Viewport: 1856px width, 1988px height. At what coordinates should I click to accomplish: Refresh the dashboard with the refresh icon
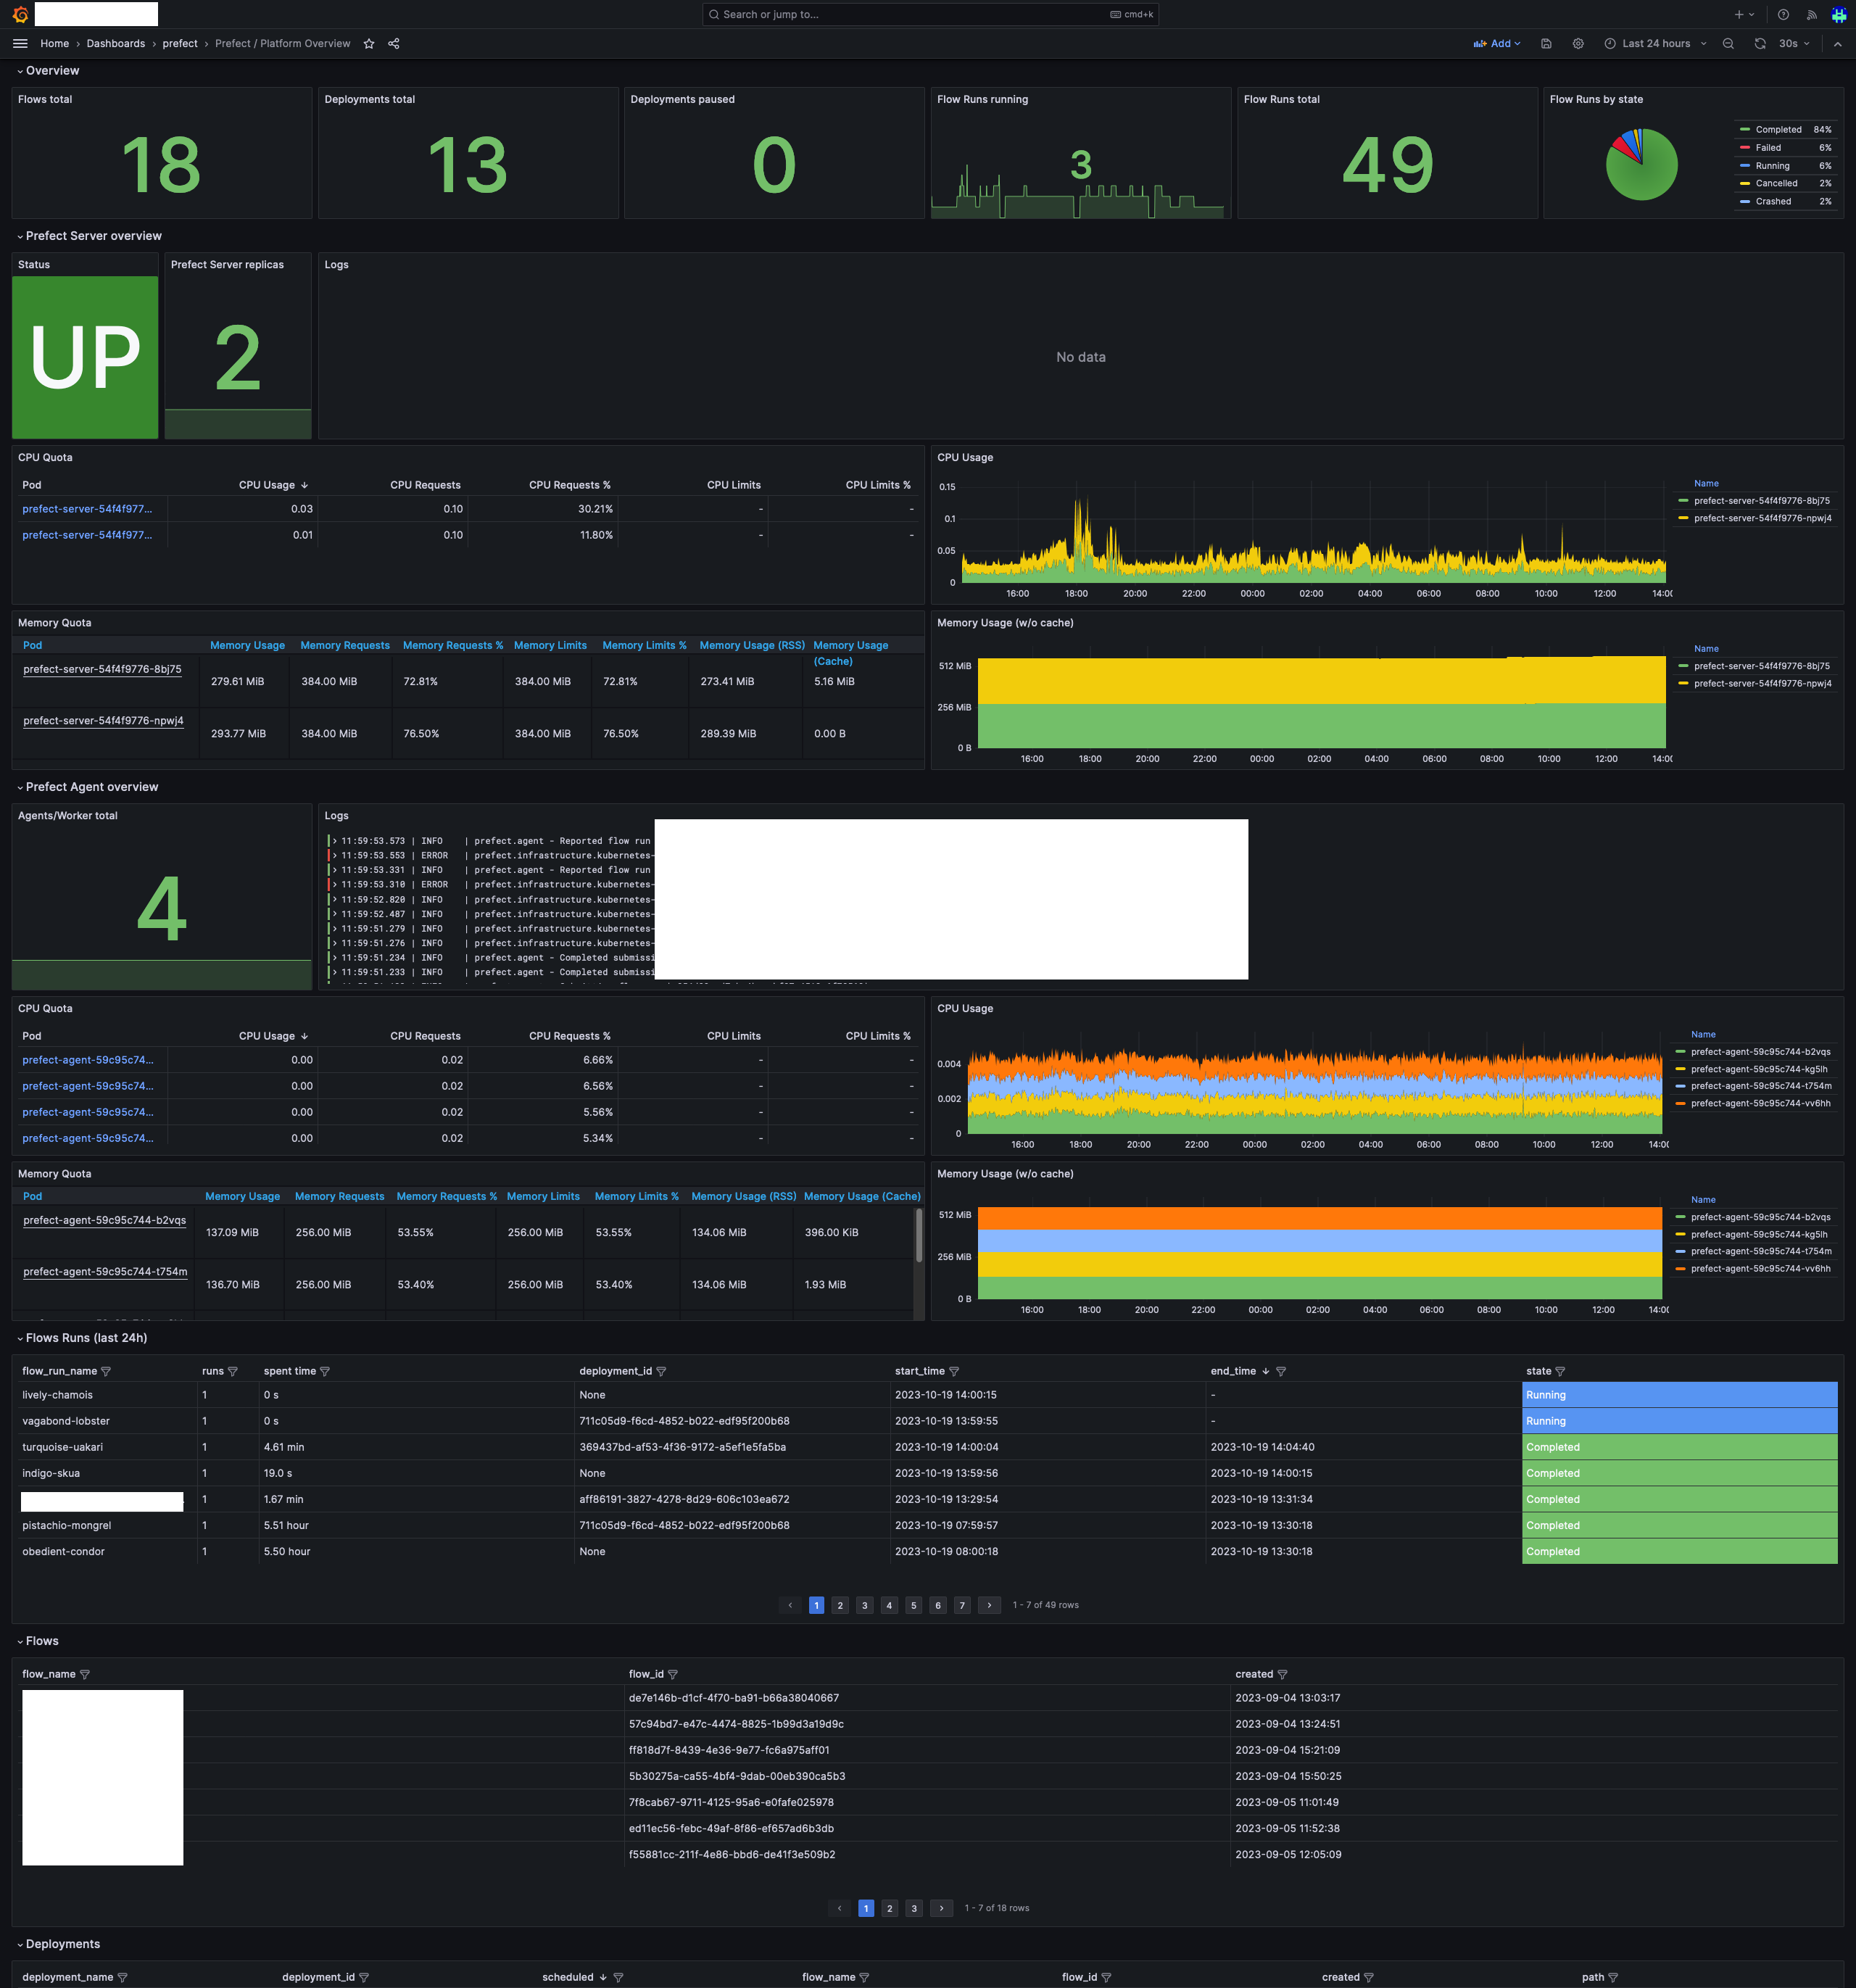[x=1760, y=44]
